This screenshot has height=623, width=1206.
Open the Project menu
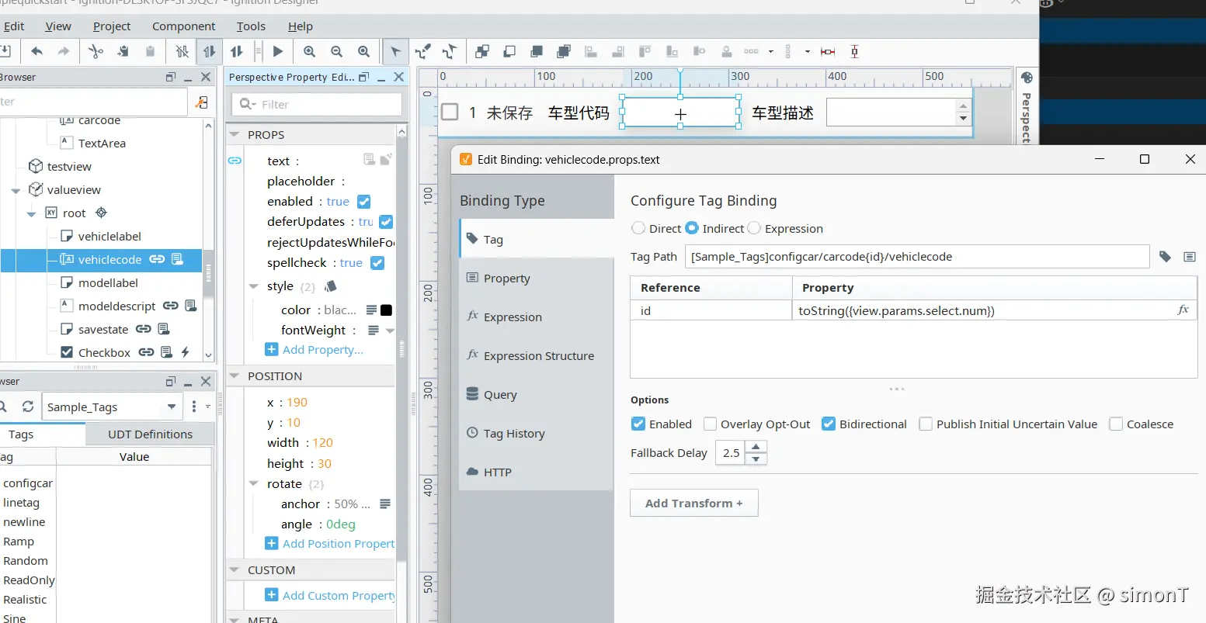point(112,26)
